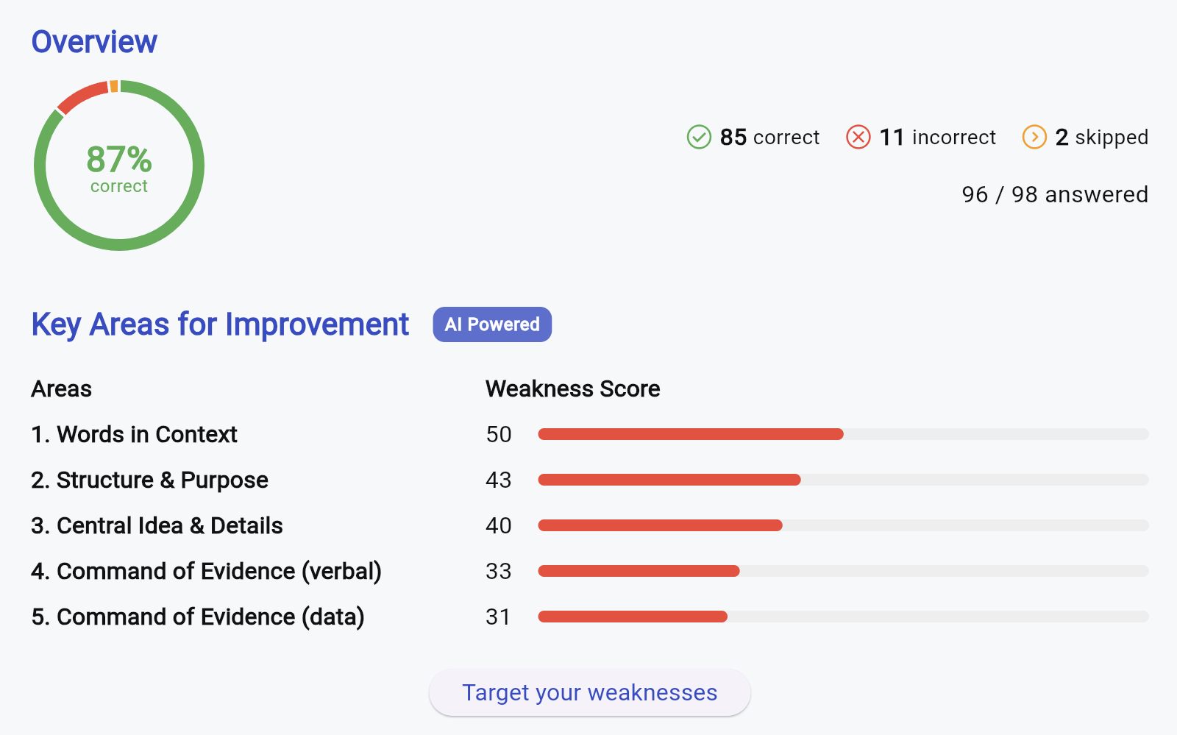
Task: Click the AI Powered badge
Action: click(492, 324)
